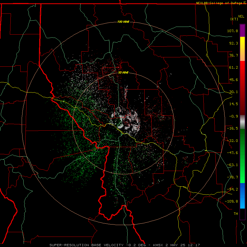Pick the yellow-orange band of the velocity scale
Screen dimensions: 247x247
(242, 49)
